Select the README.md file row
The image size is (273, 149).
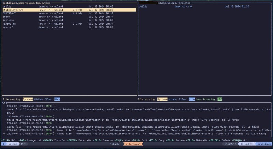tap(69, 24)
